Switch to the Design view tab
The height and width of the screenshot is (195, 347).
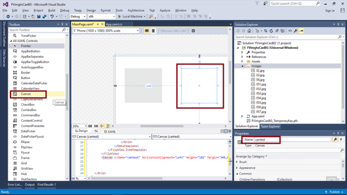pos(81,131)
